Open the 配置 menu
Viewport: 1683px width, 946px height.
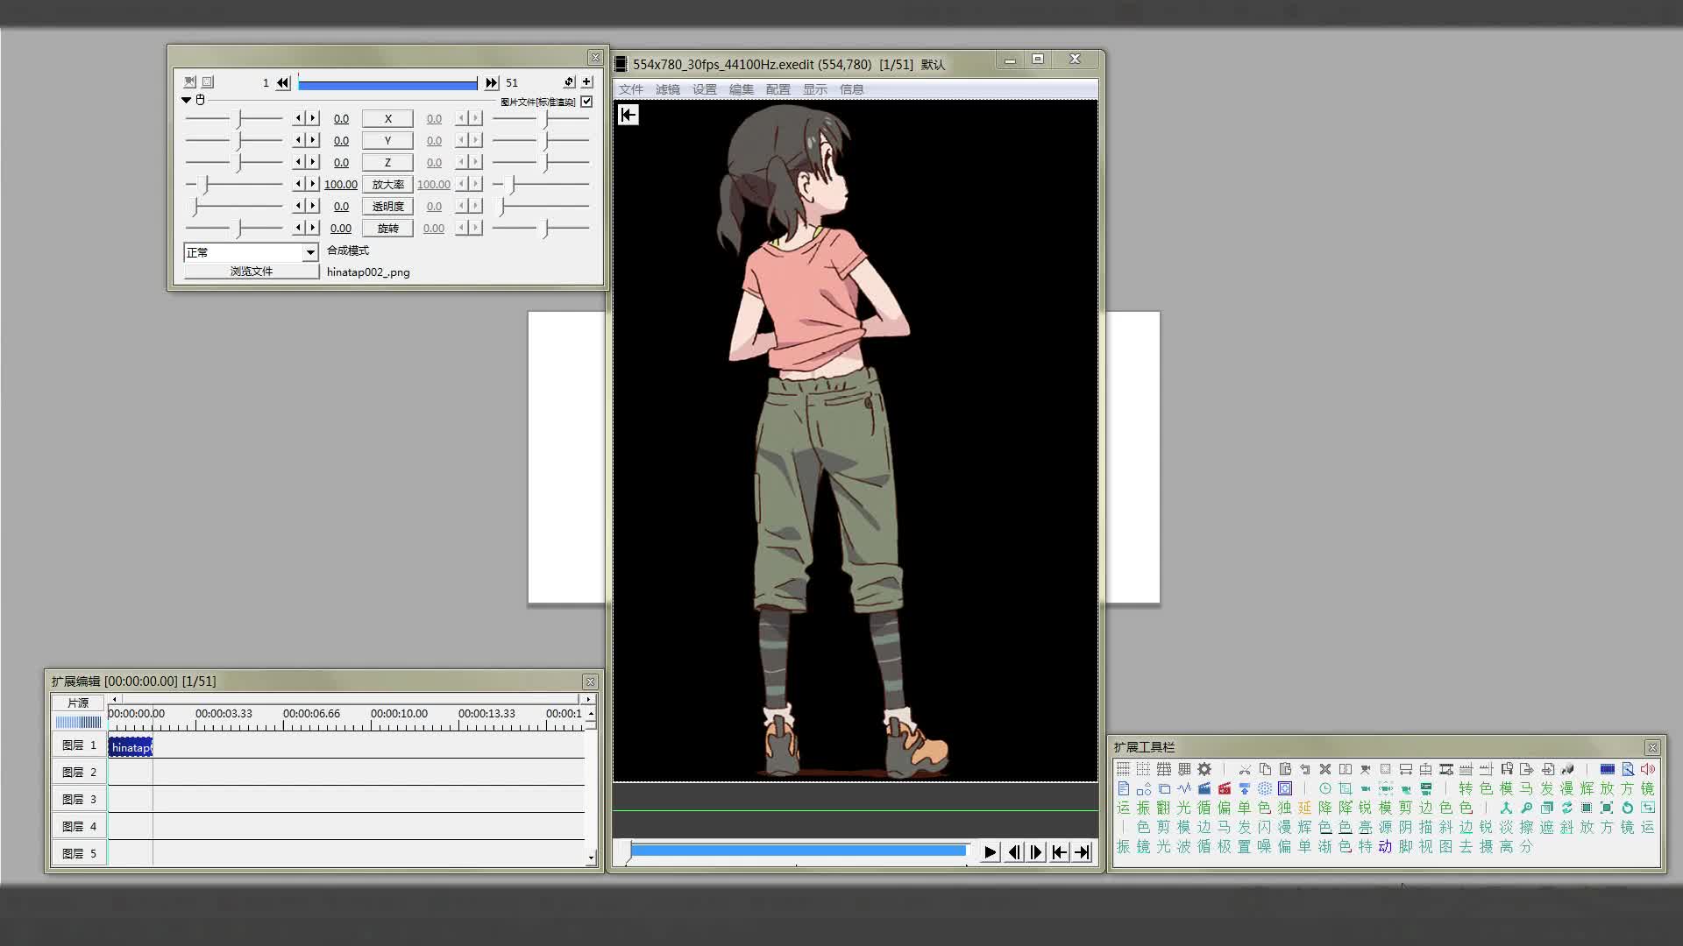tap(778, 89)
